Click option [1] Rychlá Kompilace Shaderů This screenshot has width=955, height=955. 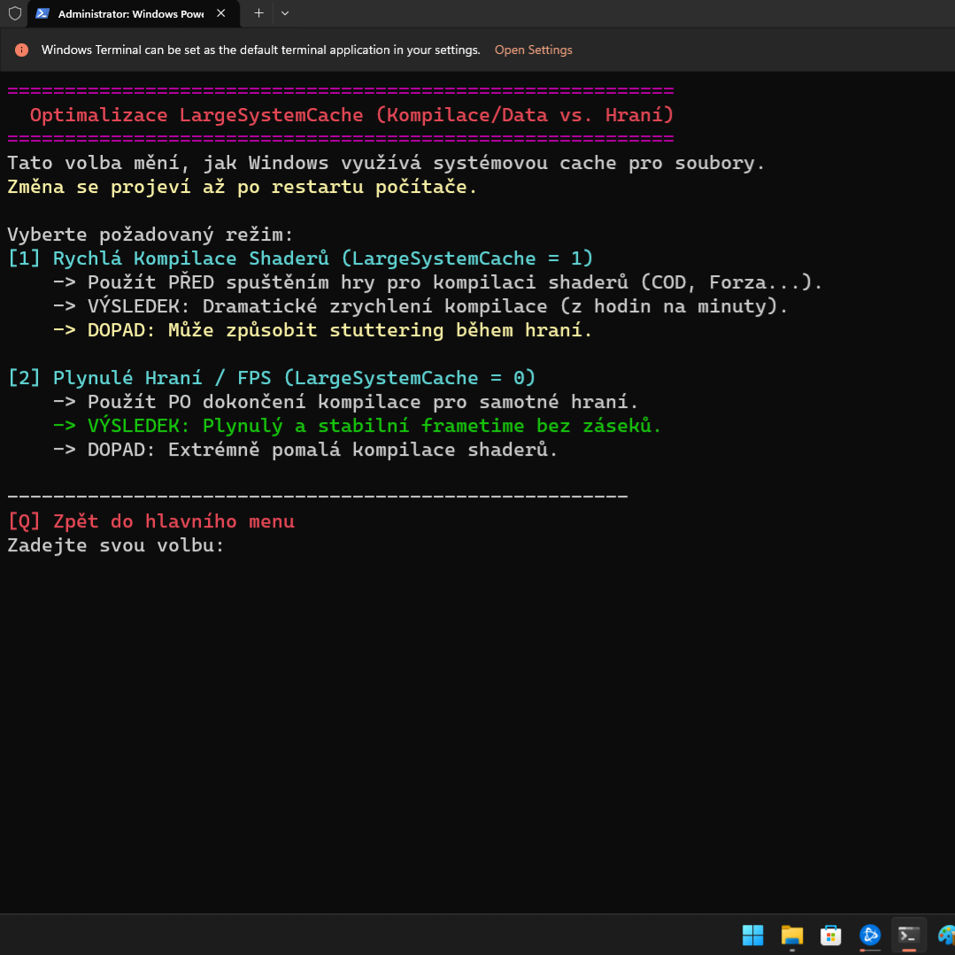(x=300, y=258)
